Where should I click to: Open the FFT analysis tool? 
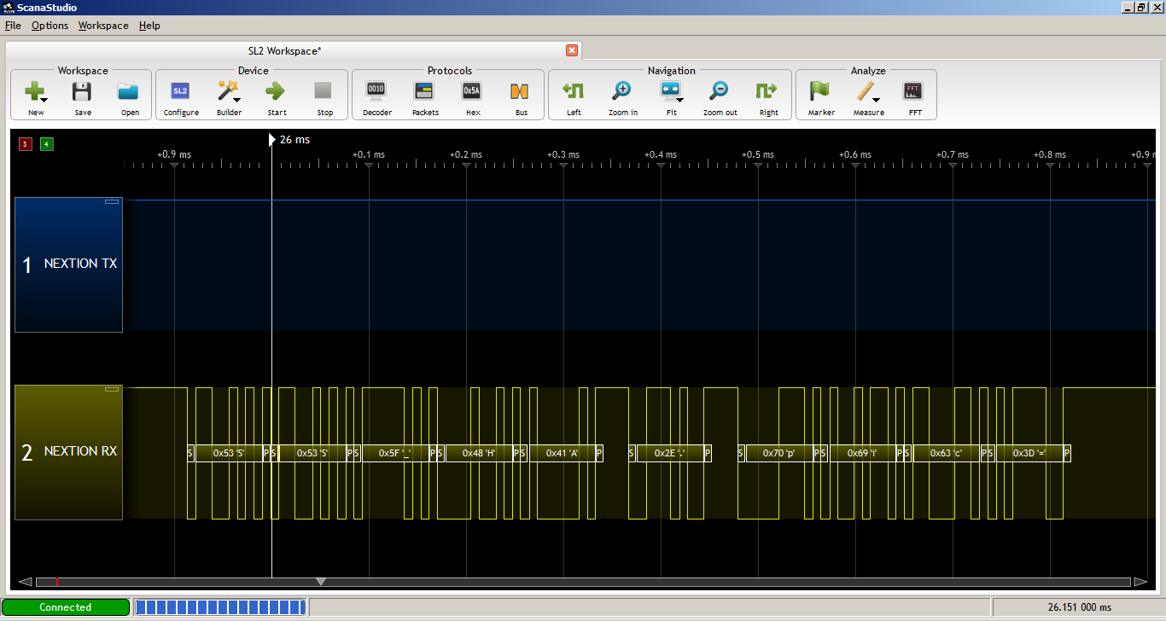coord(914,96)
